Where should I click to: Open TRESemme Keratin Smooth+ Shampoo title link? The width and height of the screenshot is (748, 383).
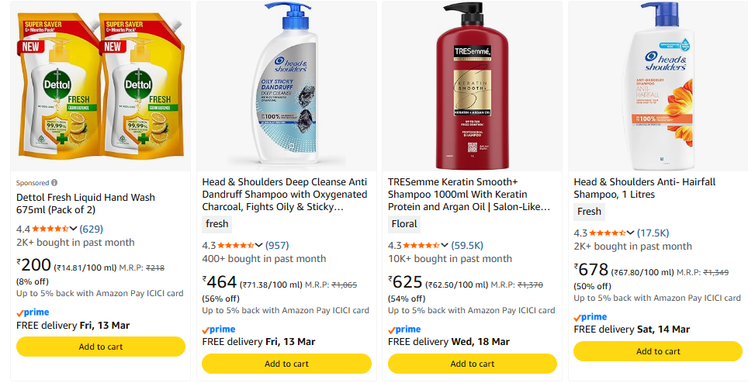pos(469,194)
